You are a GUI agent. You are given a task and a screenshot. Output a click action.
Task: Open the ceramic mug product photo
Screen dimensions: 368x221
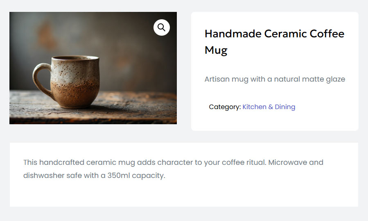pos(93,68)
